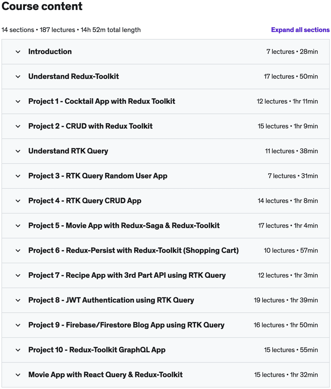
Task: Click Introduction section title text
Action: click(x=50, y=52)
